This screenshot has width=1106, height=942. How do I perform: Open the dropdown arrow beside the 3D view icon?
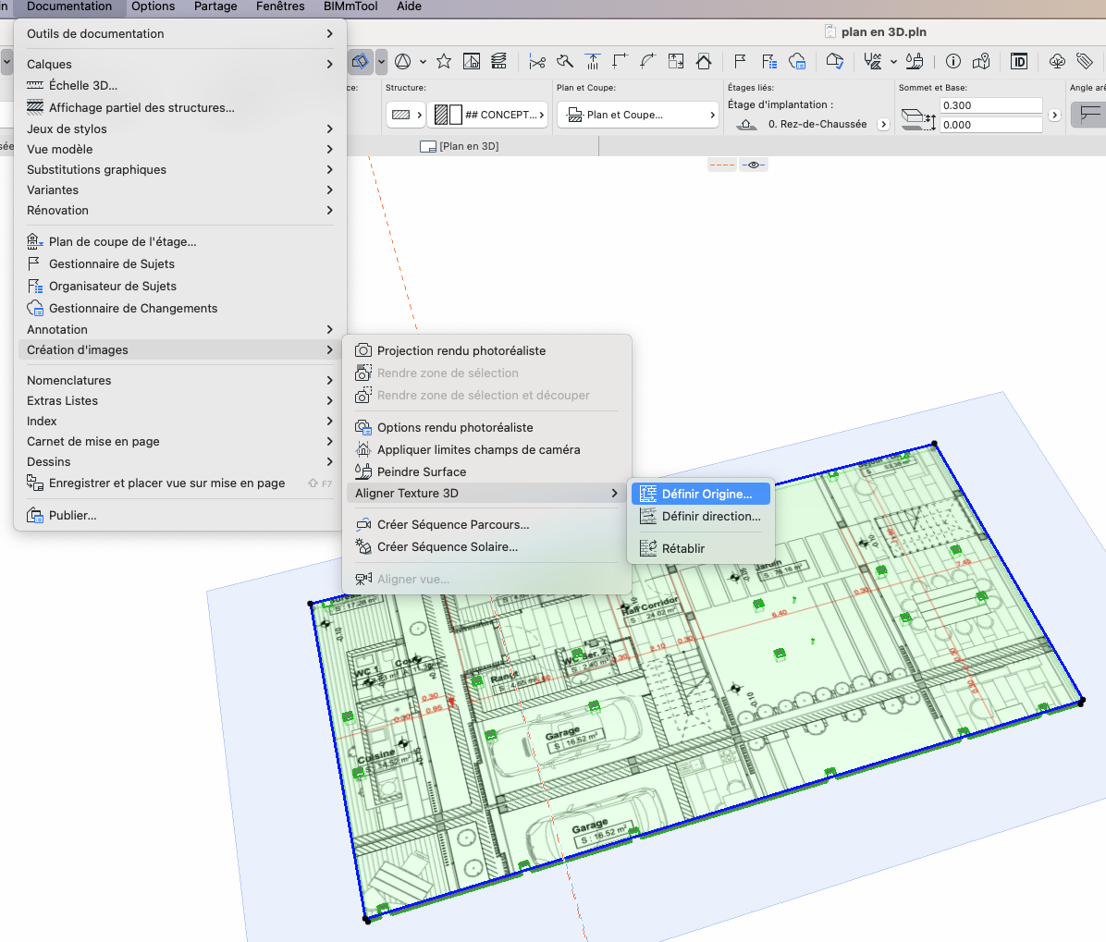382,61
